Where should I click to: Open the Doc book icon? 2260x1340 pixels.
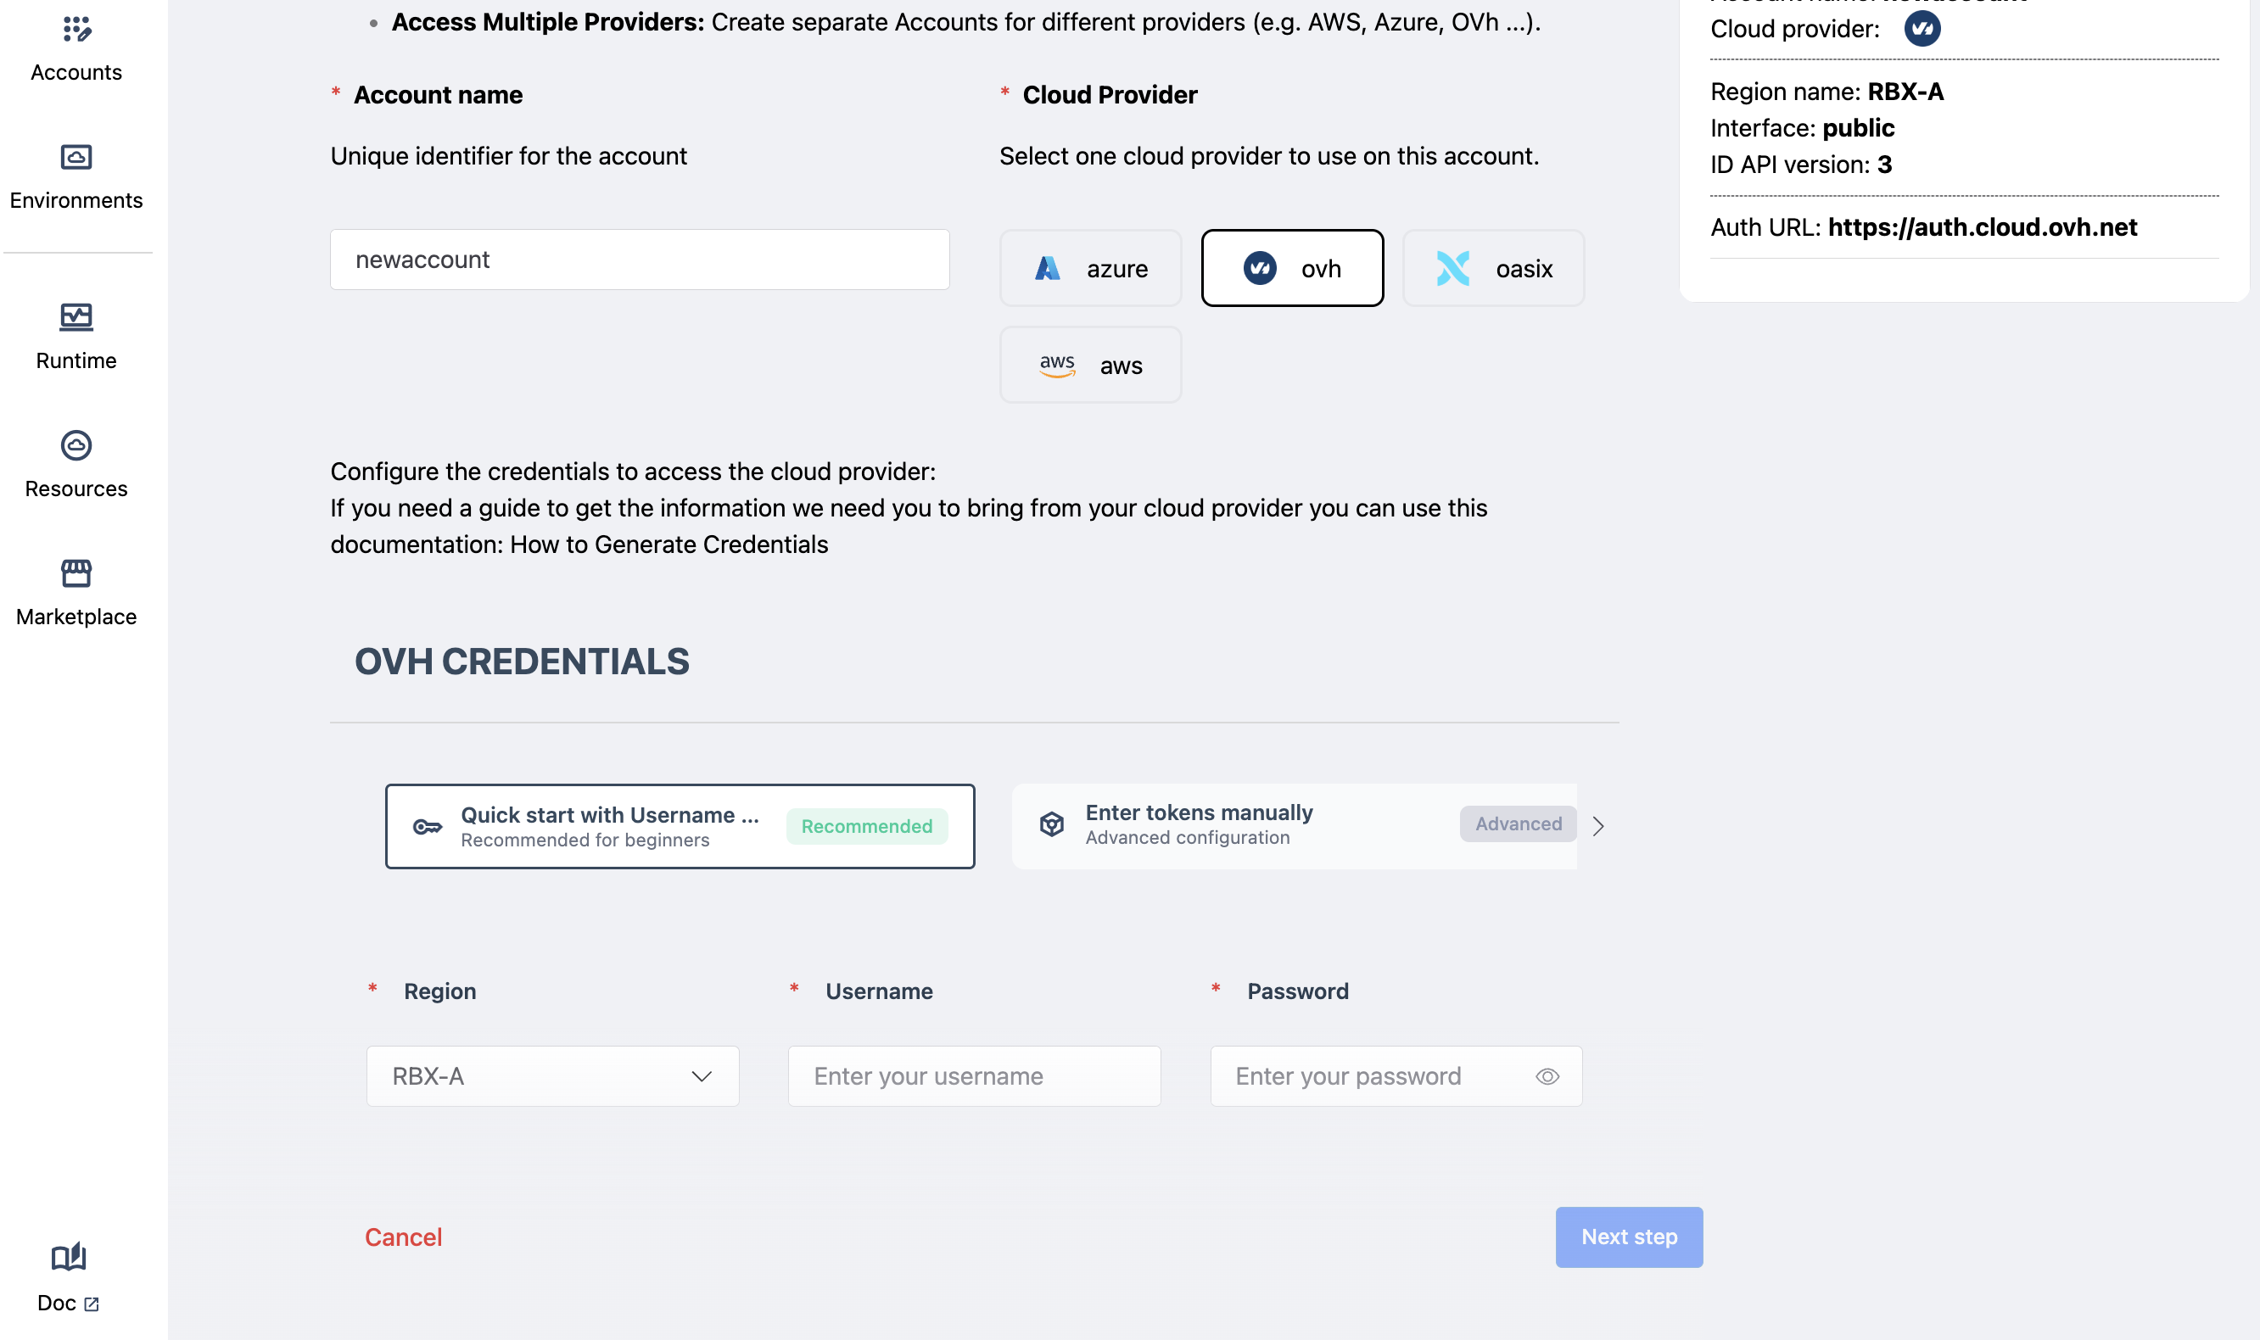click(69, 1257)
